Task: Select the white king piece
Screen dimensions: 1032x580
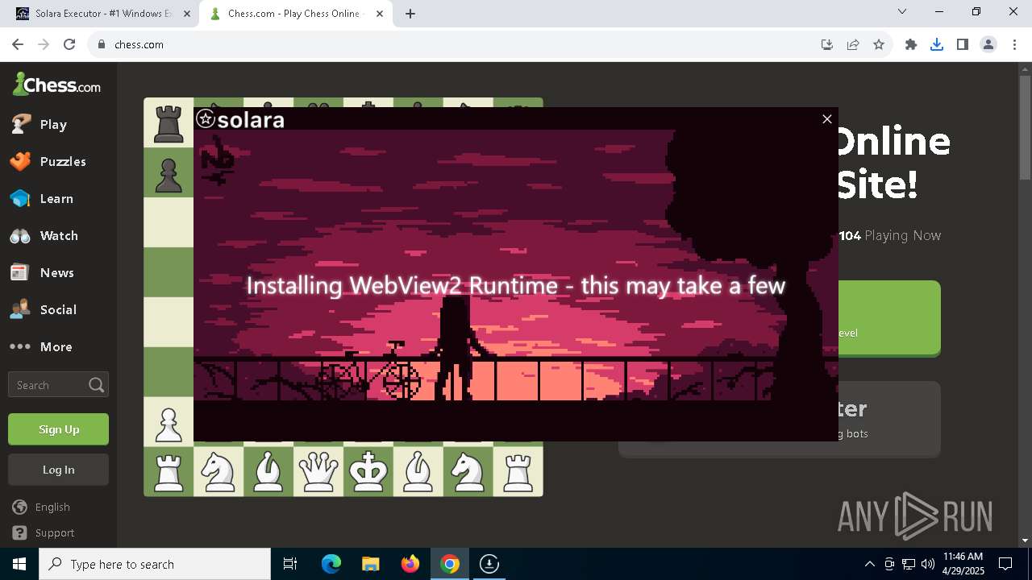Action: click(368, 472)
